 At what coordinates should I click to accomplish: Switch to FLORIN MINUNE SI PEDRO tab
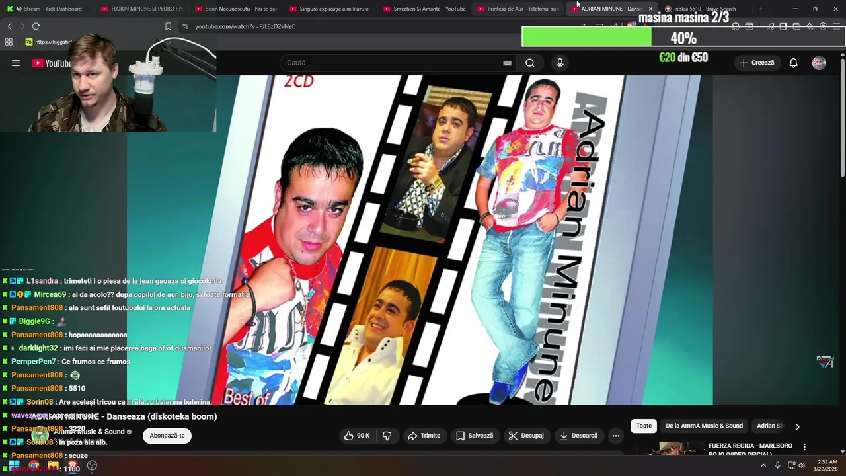coord(141,9)
